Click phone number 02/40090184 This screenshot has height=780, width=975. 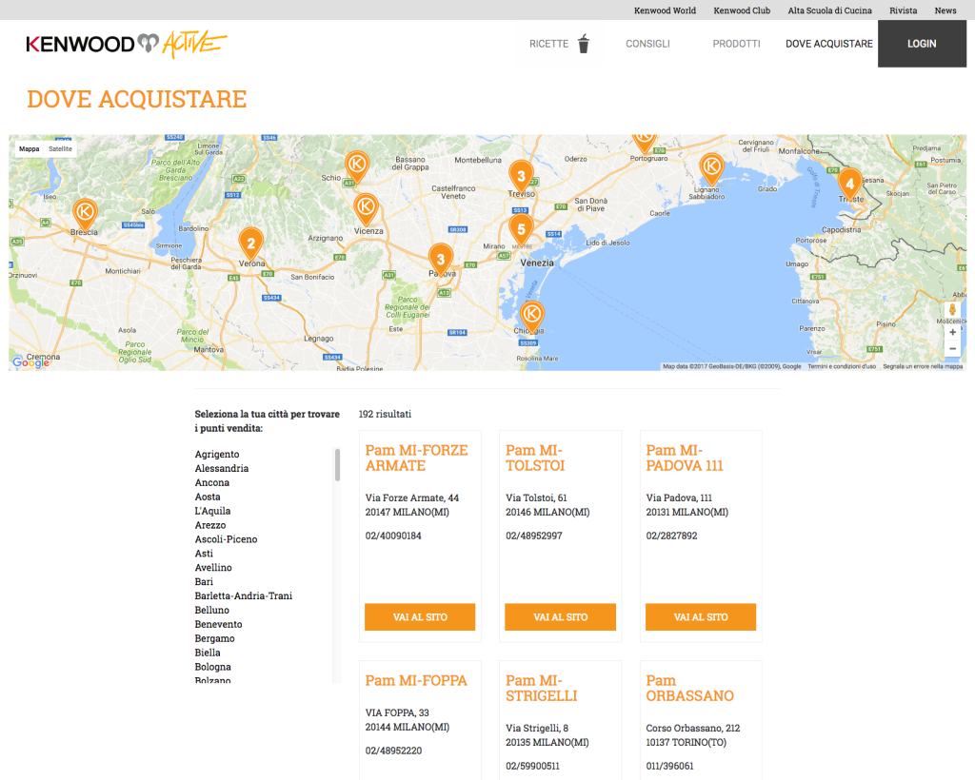pos(393,536)
